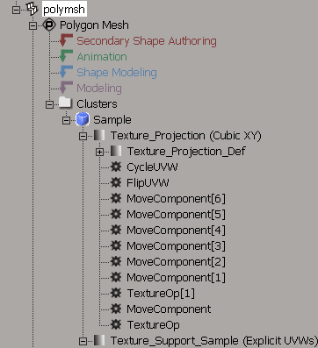Select the green Animation marker icon
The width and height of the screenshot is (318, 348).
[x=66, y=56]
